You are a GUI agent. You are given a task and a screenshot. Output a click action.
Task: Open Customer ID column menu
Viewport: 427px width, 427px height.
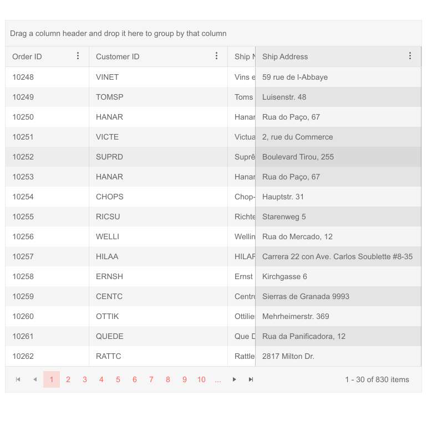click(x=217, y=56)
